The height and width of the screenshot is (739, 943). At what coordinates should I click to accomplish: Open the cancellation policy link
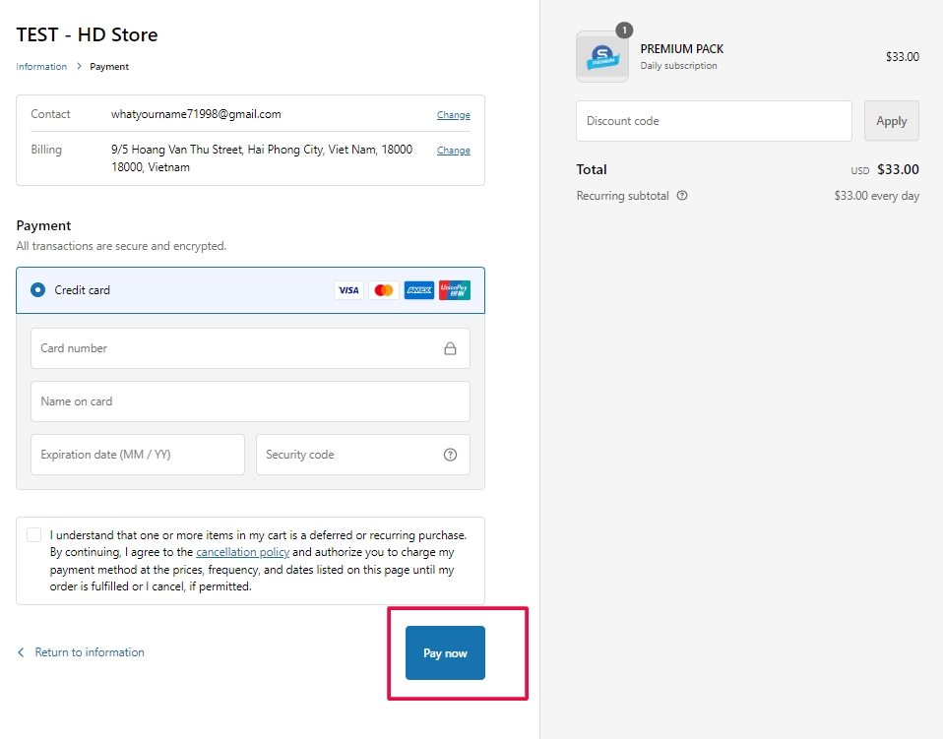(x=242, y=553)
